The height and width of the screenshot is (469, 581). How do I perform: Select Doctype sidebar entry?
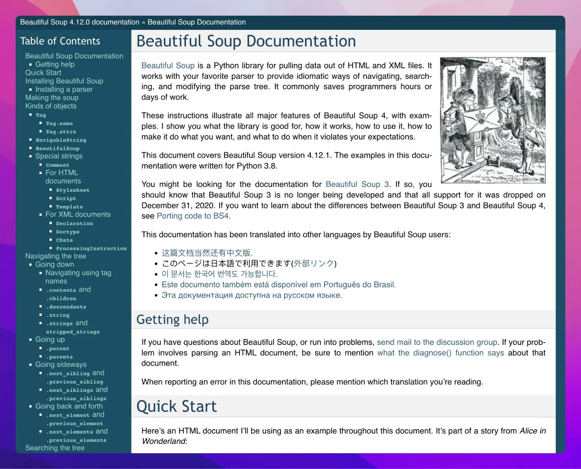68,232
